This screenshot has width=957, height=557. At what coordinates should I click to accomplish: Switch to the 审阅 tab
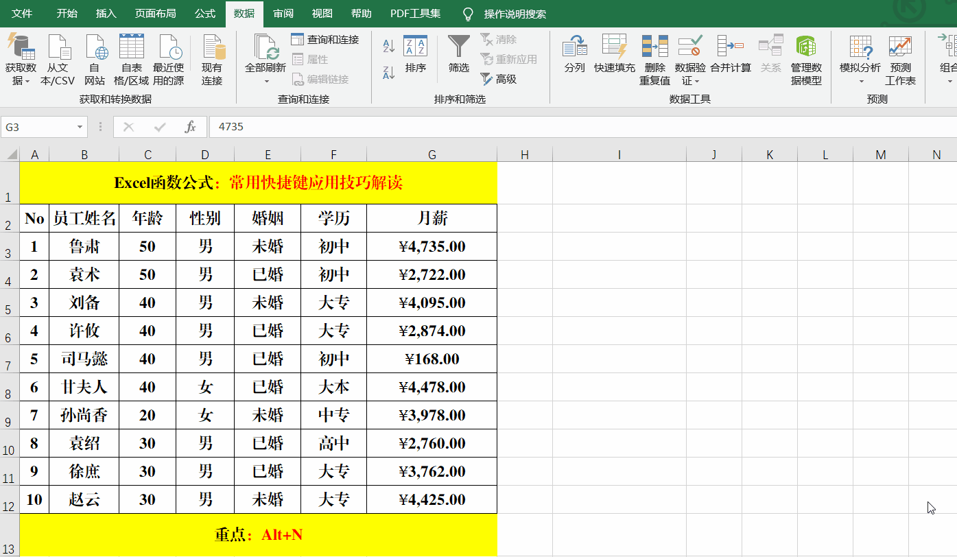[x=283, y=14]
